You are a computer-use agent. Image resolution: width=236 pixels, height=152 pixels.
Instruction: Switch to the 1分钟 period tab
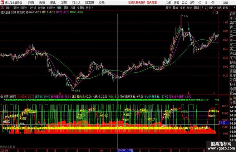click(x=16, y=8)
